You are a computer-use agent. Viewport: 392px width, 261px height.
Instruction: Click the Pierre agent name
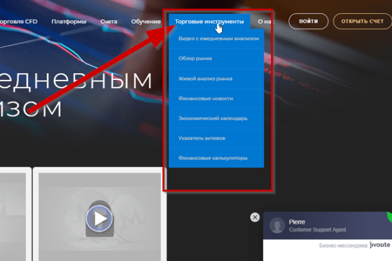click(297, 222)
